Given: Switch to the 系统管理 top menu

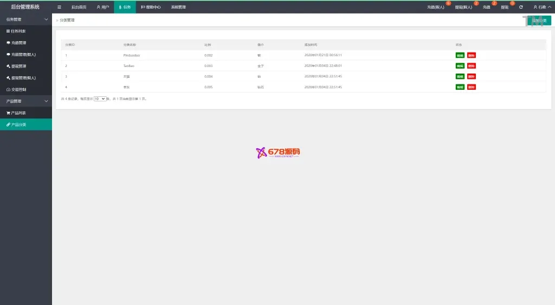Looking at the screenshot, I should 178,7.
